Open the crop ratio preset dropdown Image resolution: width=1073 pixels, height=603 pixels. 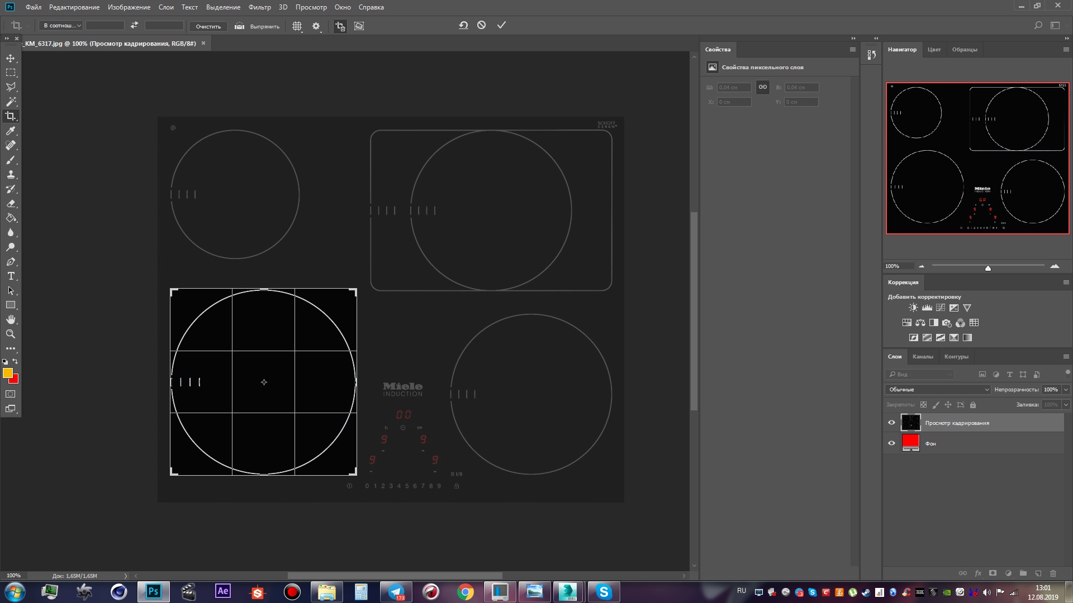coord(62,26)
